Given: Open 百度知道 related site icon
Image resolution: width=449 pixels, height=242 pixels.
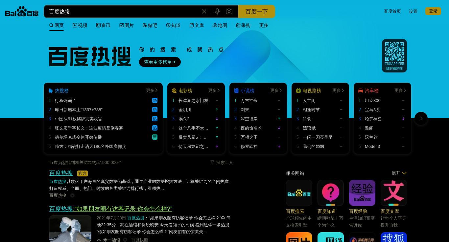Looking at the screenshot, I should [x=331, y=193].
